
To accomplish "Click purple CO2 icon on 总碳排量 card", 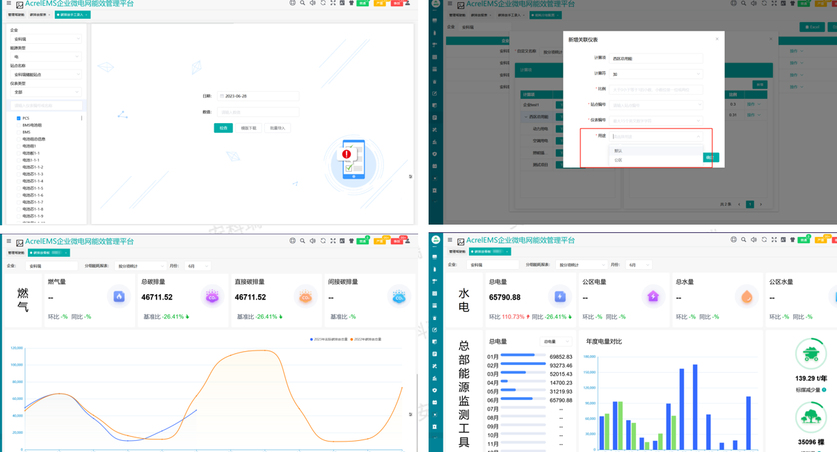I will tap(212, 297).
